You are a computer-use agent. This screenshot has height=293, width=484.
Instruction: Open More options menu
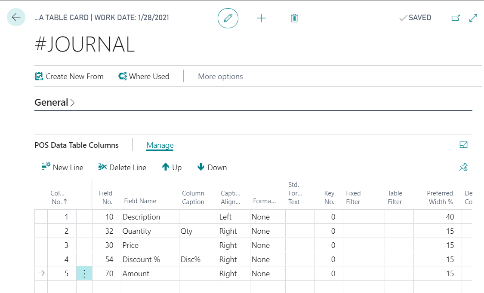(x=220, y=76)
